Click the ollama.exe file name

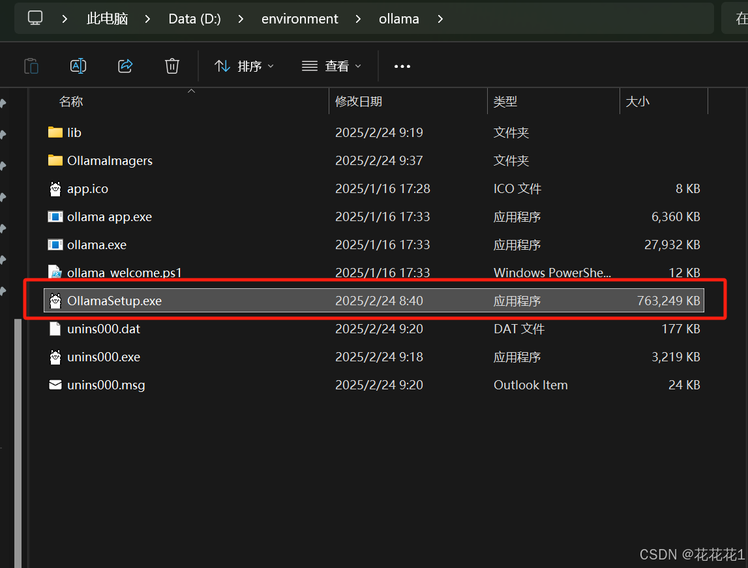coord(97,245)
